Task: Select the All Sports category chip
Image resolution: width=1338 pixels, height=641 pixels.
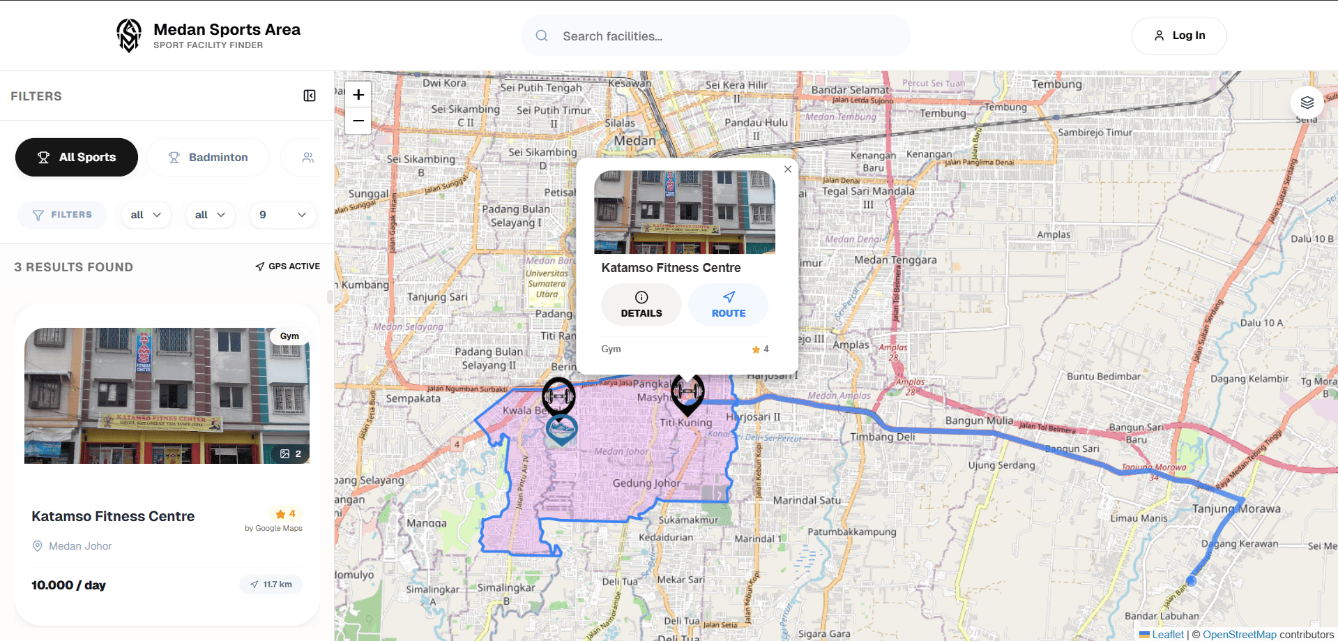Action: 77,157
